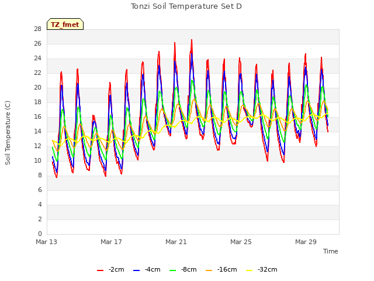Select the -2cm legend label
Image resolution: width=374 pixels, height=281 pixels.
pyautogui.click(x=116, y=269)
